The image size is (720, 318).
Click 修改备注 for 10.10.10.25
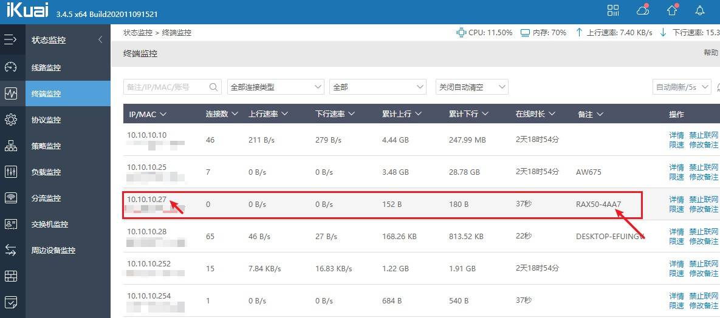[704, 177]
